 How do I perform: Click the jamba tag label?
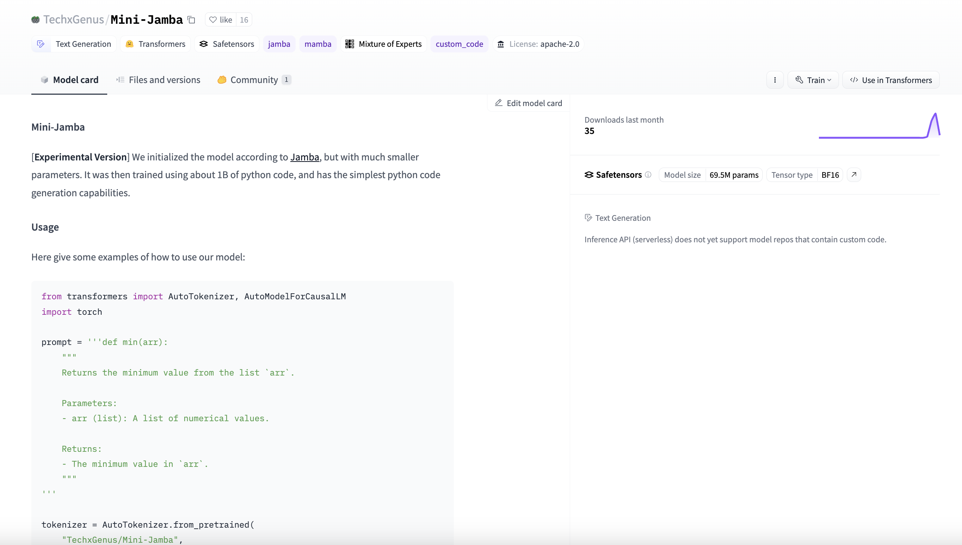coord(279,44)
